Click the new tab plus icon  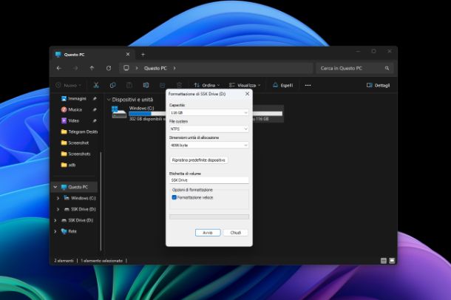point(143,54)
